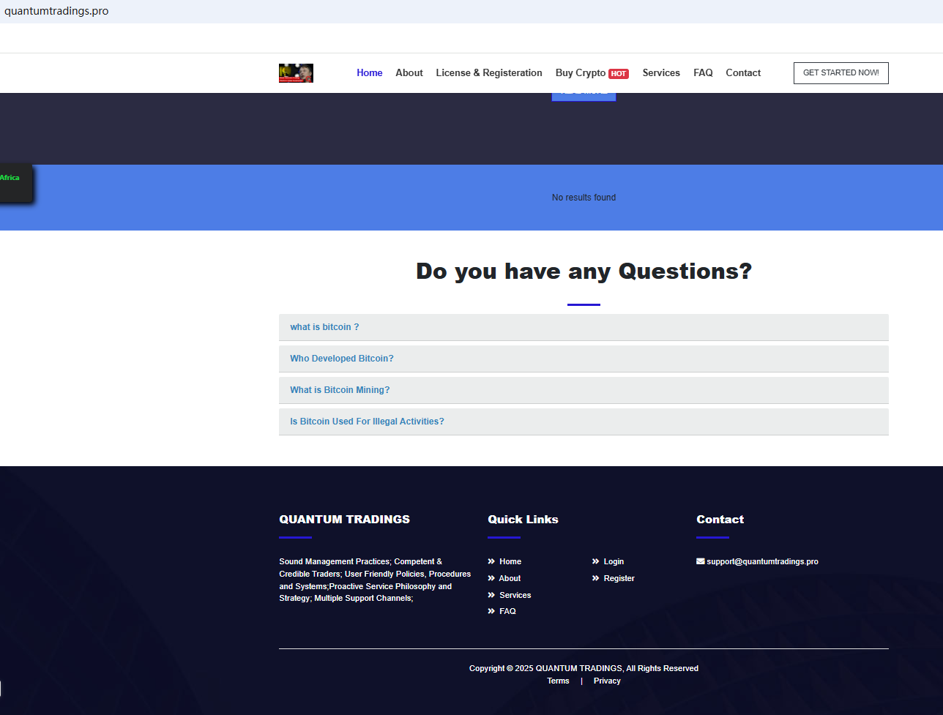Go to About in the top navigation menu

409,73
